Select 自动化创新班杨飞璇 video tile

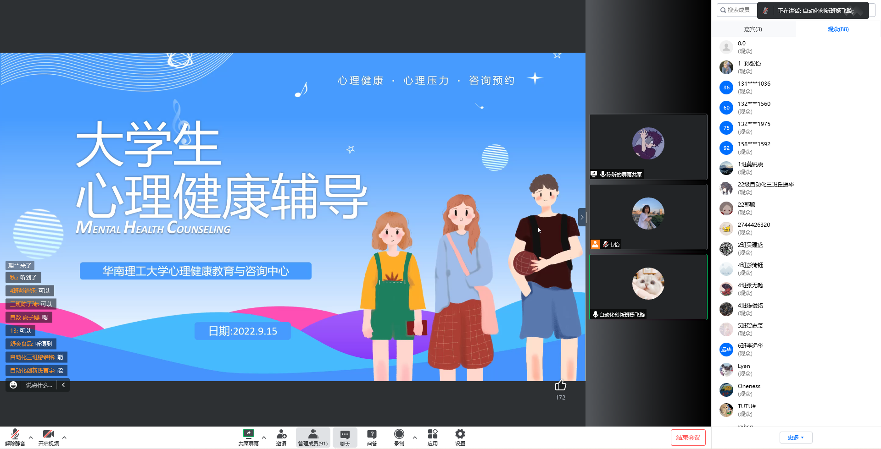648,287
